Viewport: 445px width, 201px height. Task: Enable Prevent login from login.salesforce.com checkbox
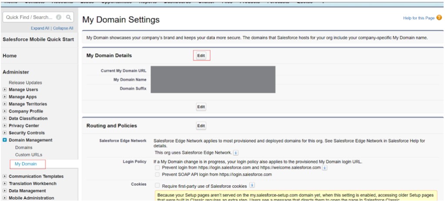tap(157, 167)
